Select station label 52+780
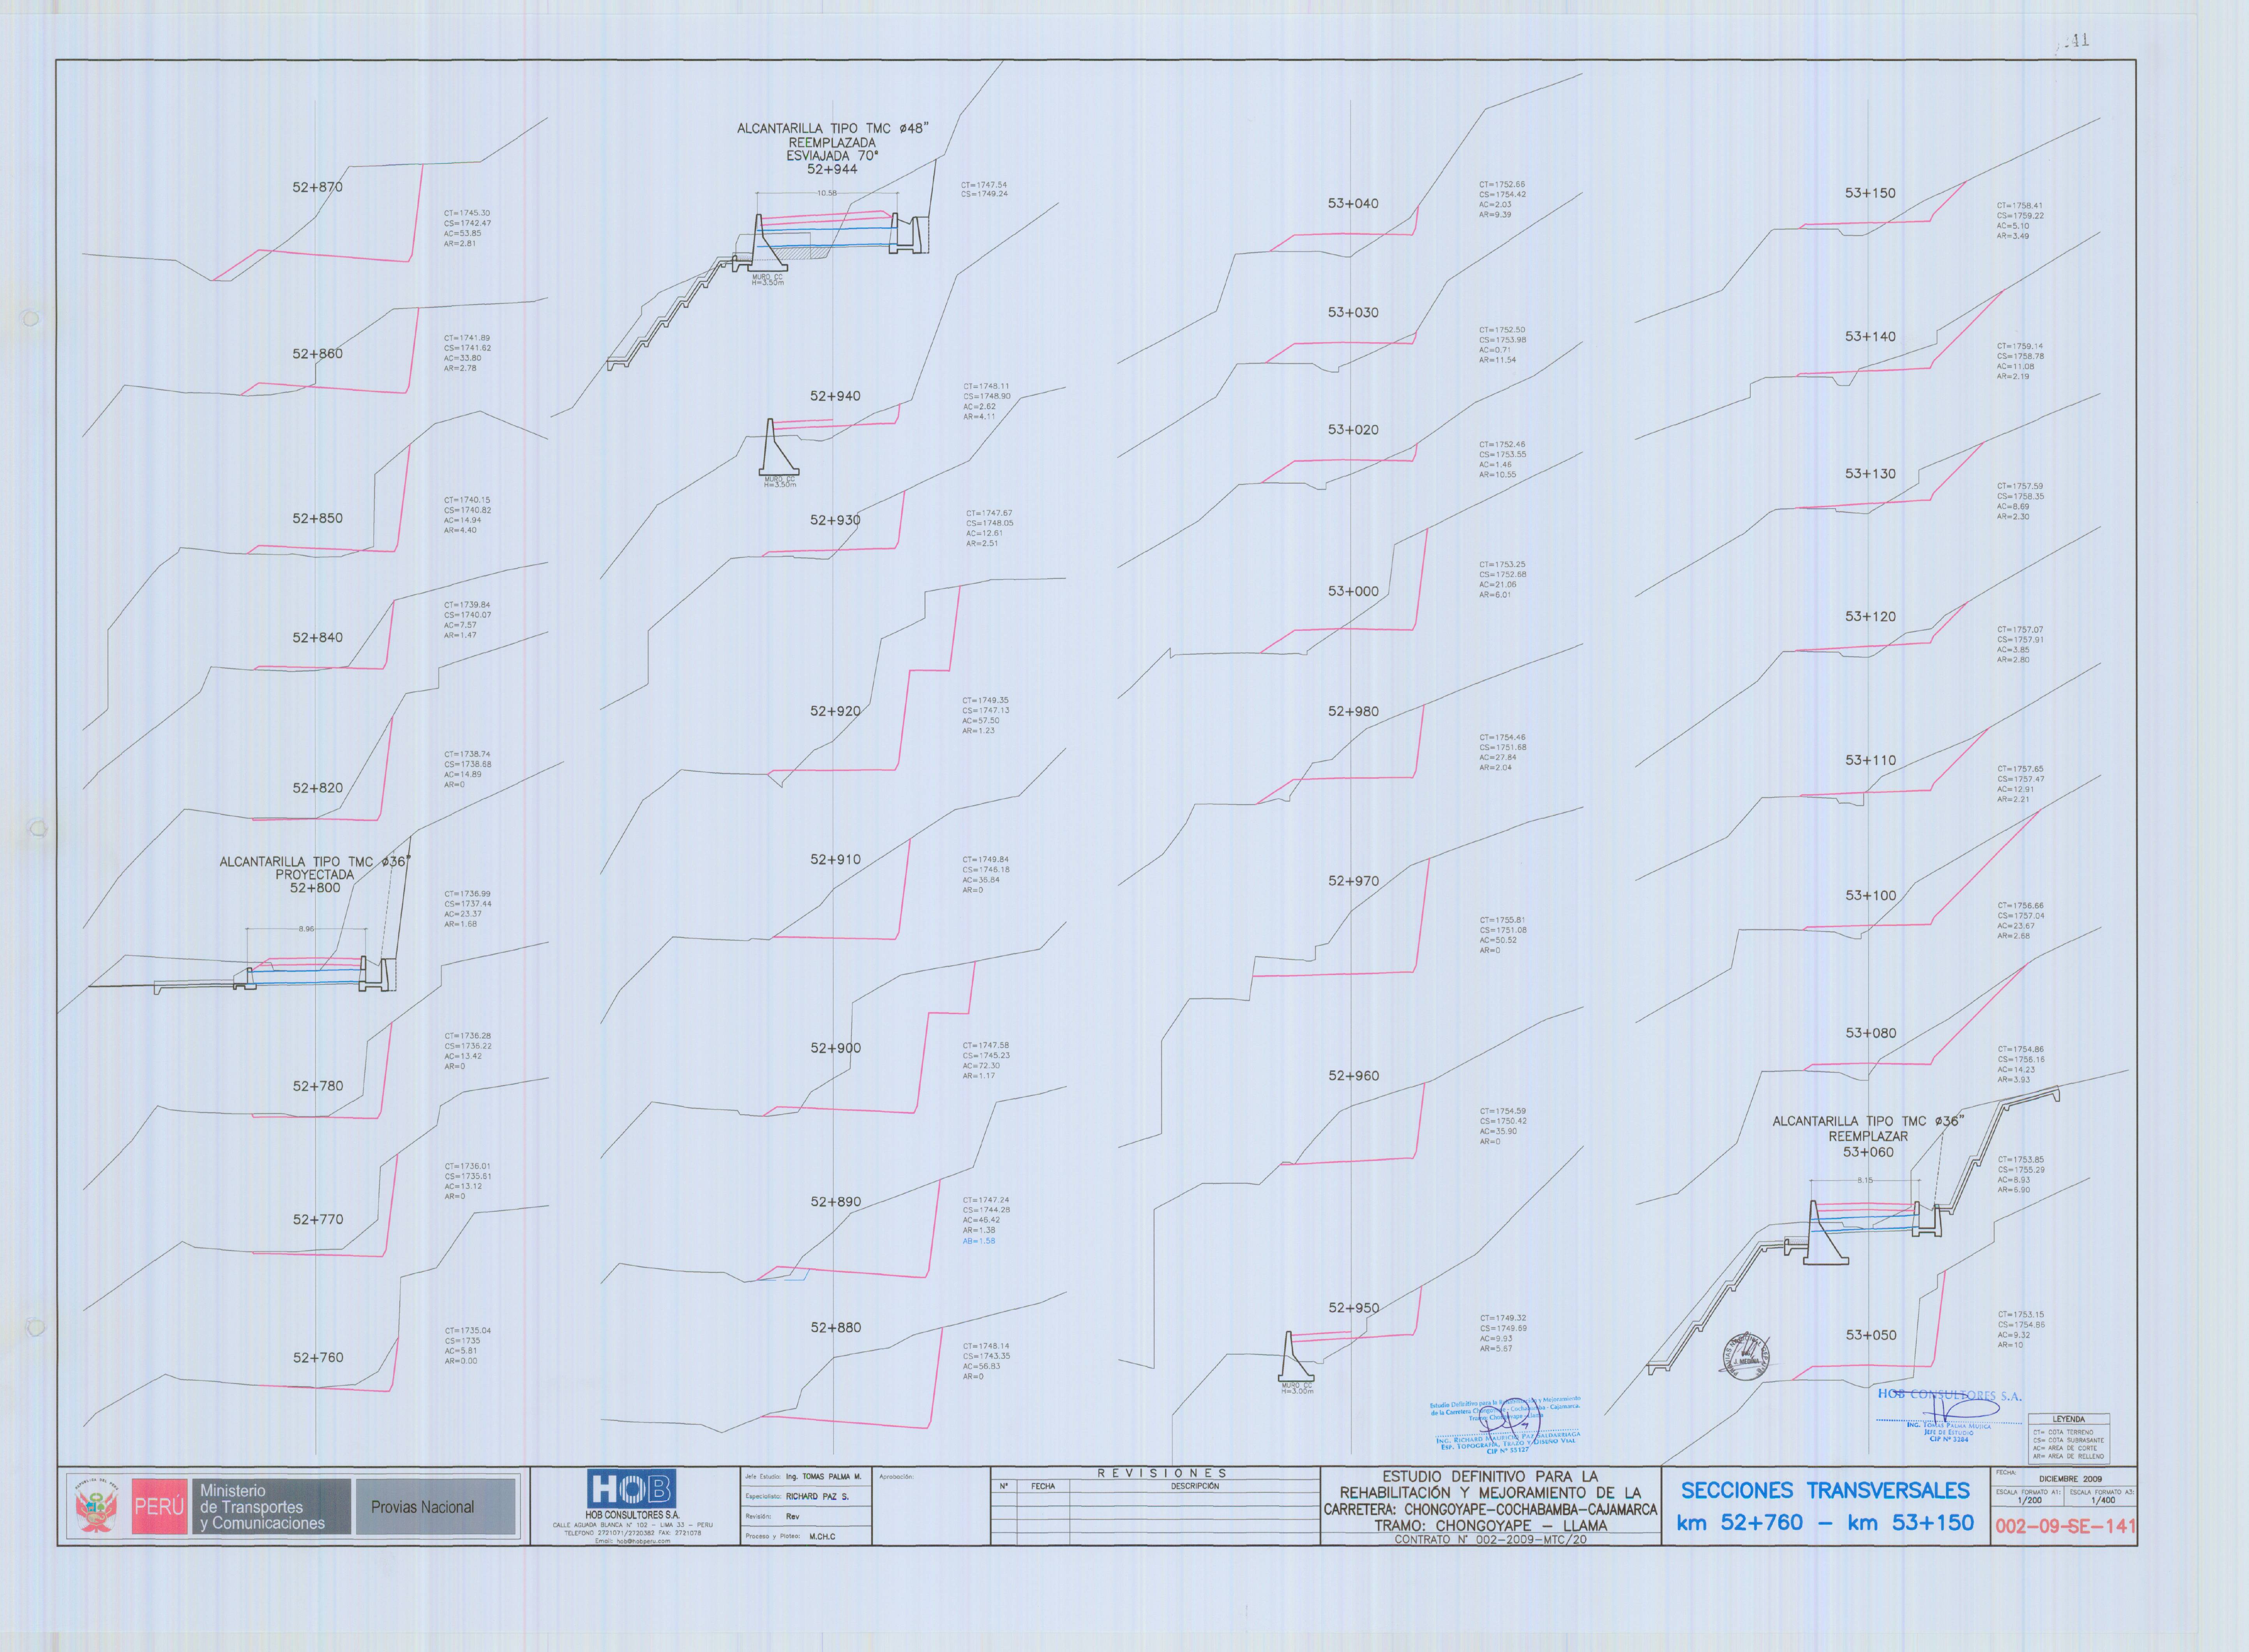Viewport: 2249px width, 1652px height. 317,1086
